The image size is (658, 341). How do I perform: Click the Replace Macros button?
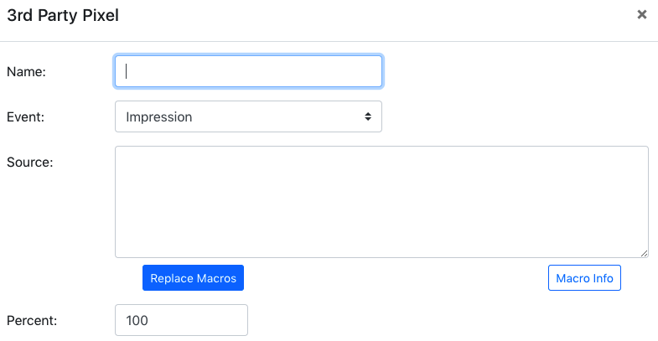(193, 277)
